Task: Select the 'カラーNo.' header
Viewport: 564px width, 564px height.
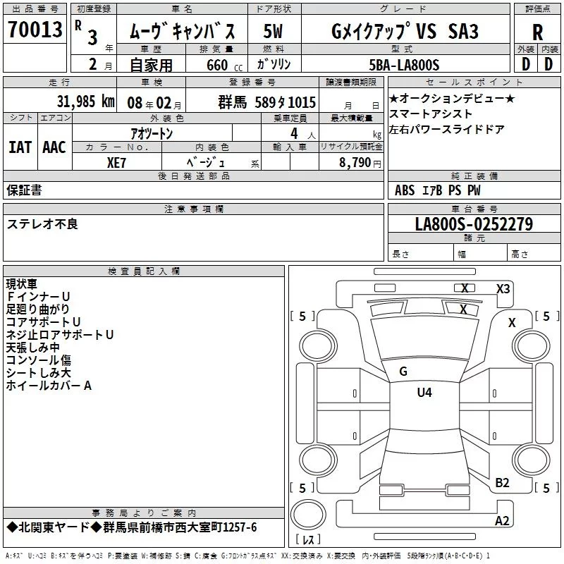Action: click(x=116, y=147)
